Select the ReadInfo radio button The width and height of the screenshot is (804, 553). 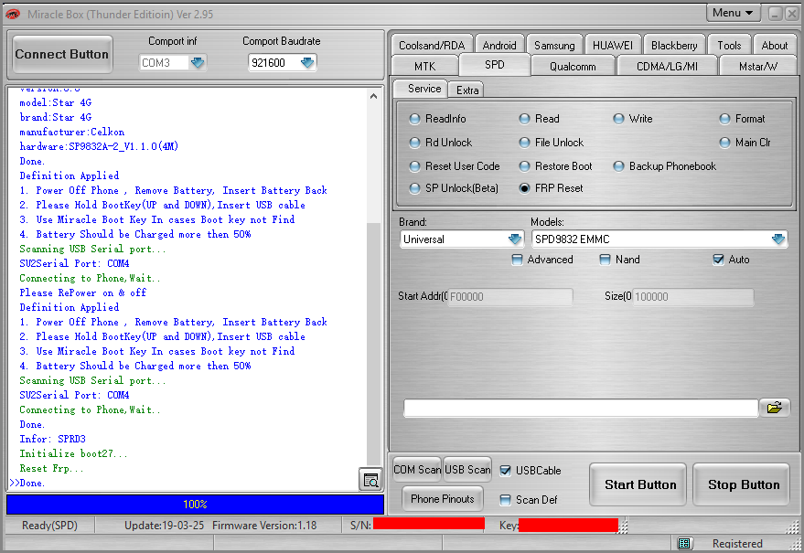(414, 119)
